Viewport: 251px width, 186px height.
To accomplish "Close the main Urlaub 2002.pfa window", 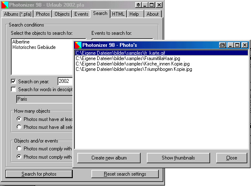I will pos(159,5).
